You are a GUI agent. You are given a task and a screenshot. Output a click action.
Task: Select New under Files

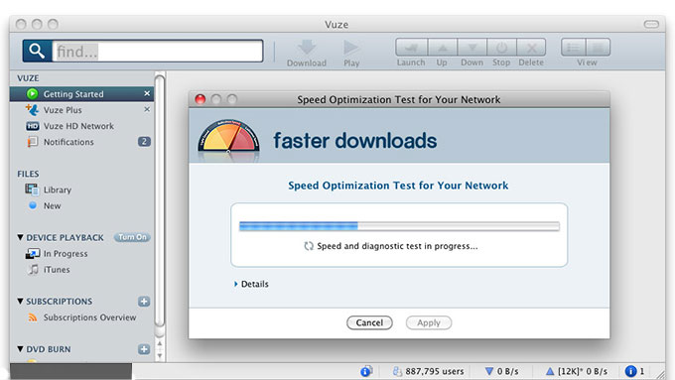point(52,205)
